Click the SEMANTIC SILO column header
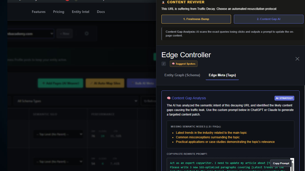This screenshot has height=171, width=305. point(45,114)
